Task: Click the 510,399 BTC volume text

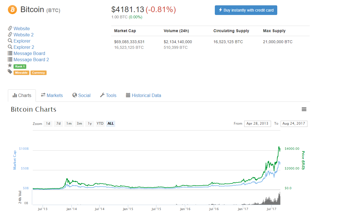Action: [176, 47]
